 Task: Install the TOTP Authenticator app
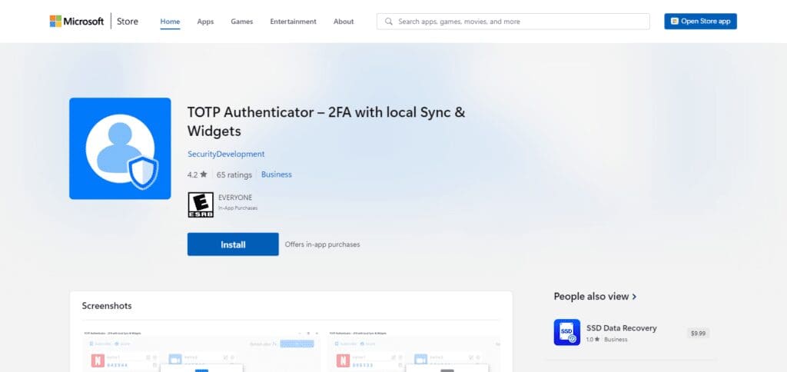[233, 244]
